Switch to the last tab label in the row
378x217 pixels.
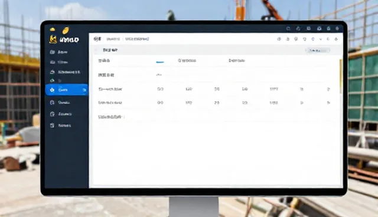[237, 61]
